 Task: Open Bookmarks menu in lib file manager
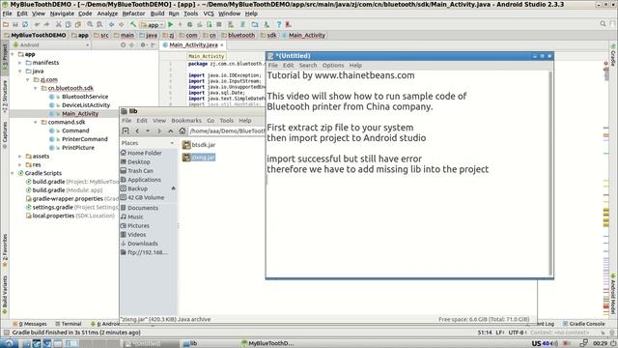coord(186,120)
